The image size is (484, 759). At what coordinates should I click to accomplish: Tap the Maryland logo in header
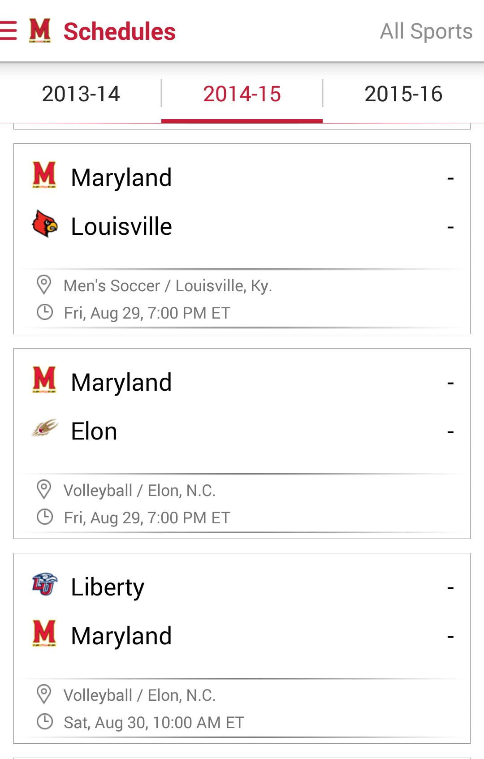pos(40,31)
